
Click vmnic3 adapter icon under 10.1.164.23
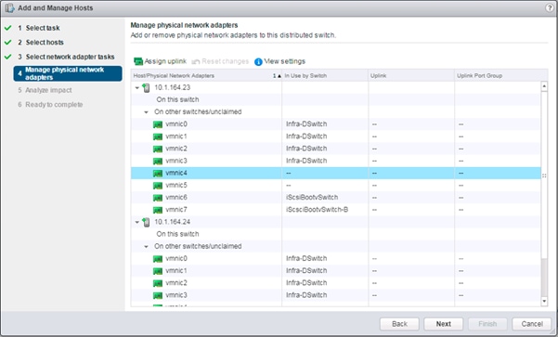[158, 162]
